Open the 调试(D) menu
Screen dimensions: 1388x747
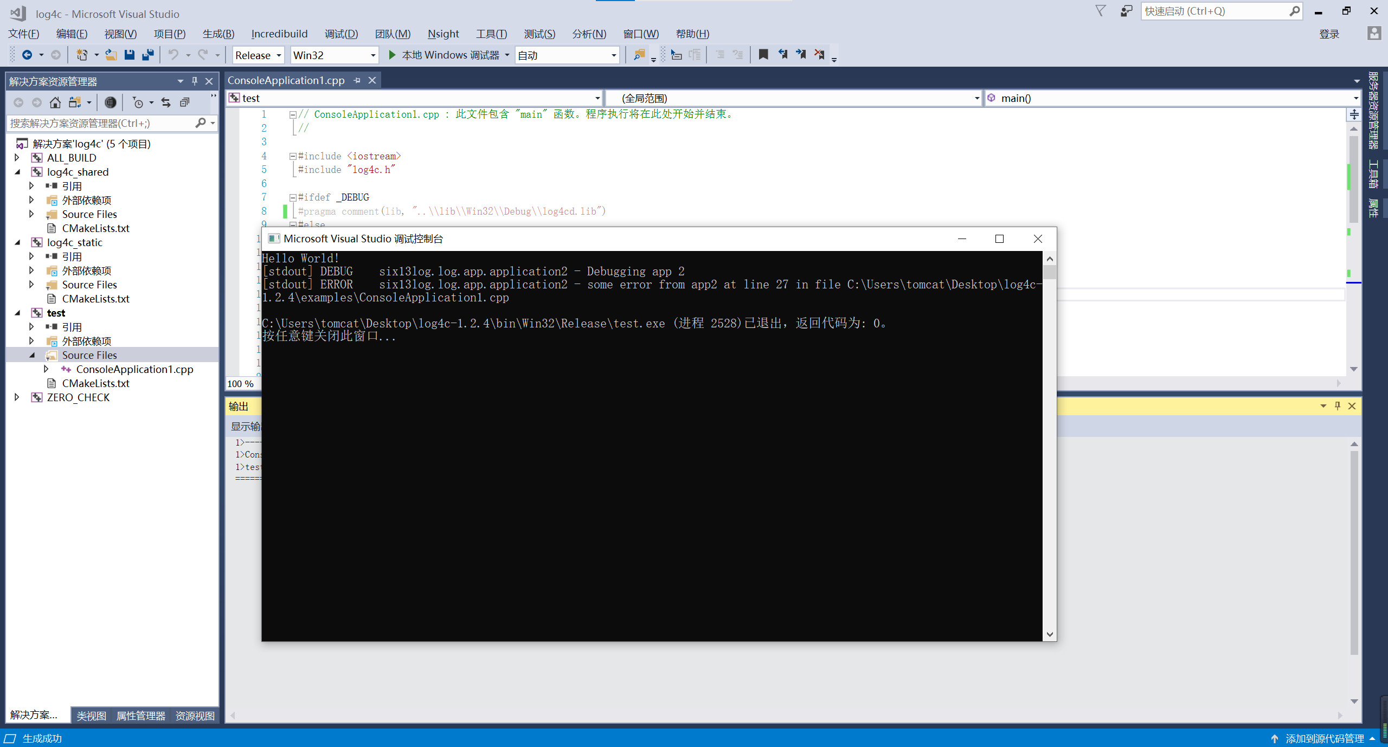341,34
